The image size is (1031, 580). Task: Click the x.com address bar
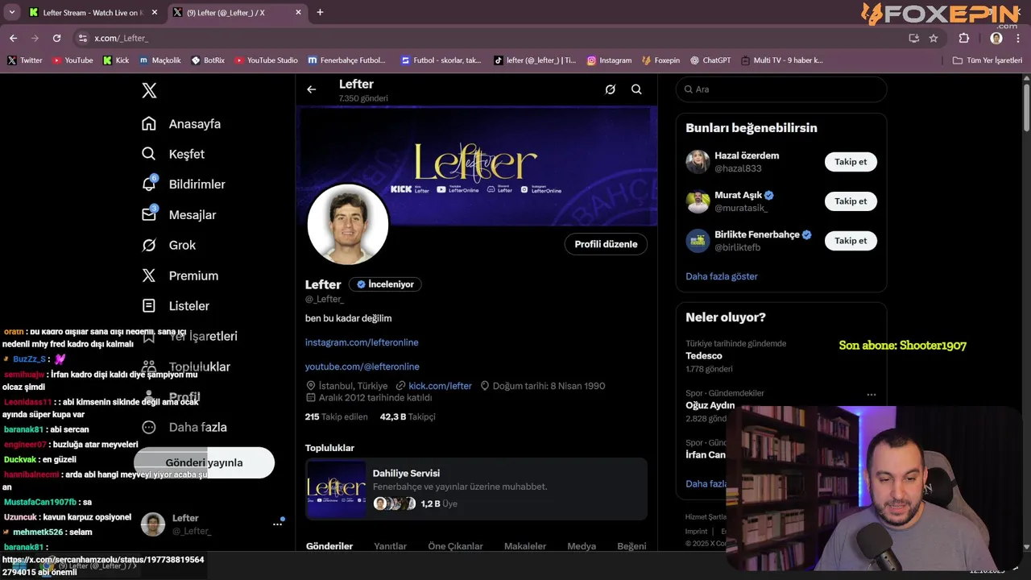point(487,38)
